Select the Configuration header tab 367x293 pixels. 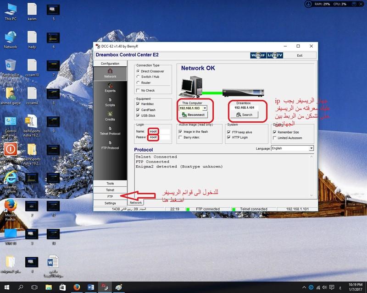[x=110, y=64]
